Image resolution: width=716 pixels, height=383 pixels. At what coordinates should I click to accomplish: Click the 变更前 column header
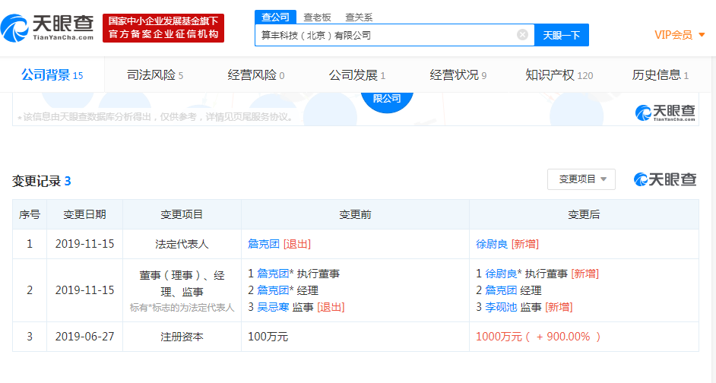click(355, 214)
